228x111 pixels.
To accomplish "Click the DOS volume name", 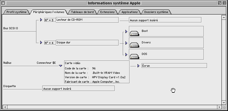I will point(144,54).
